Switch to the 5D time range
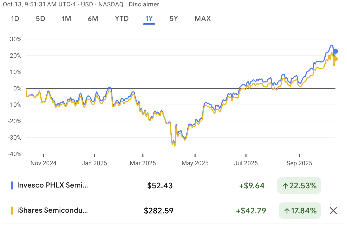 (40, 19)
